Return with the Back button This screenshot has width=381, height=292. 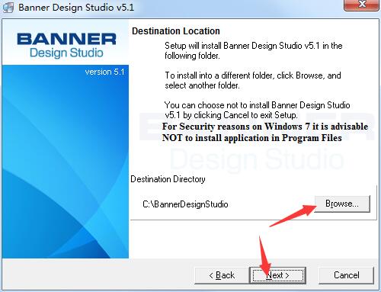click(x=222, y=275)
